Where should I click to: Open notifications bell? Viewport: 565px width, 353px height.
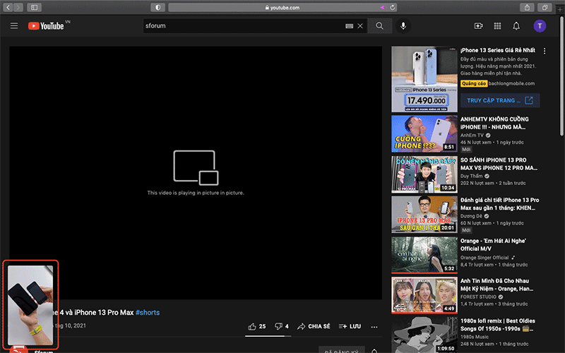point(516,26)
